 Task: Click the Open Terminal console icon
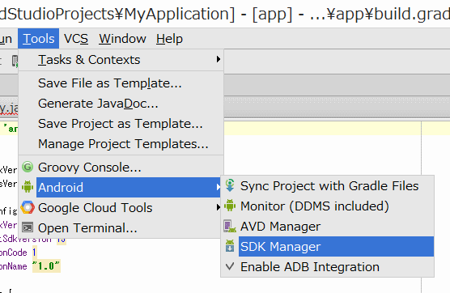28,228
